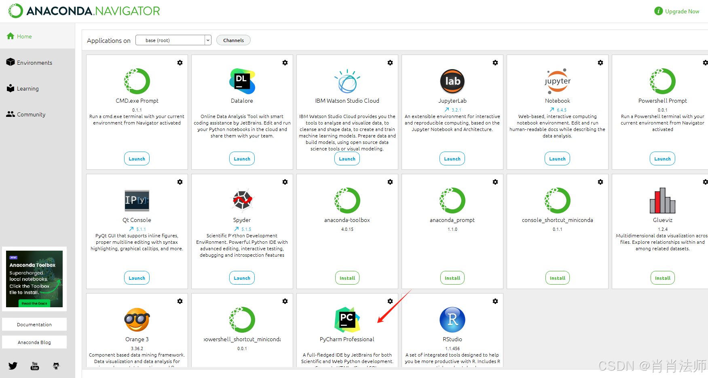Screen dimensions: 708x378
Task: Click the IBM Watson Studio Cloud logo
Action: tap(347, 81)
